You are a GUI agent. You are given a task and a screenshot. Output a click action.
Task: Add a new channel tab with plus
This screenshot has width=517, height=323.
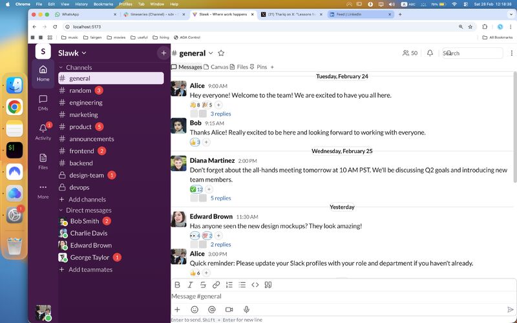pyautogui.click(x=272, y=67)
